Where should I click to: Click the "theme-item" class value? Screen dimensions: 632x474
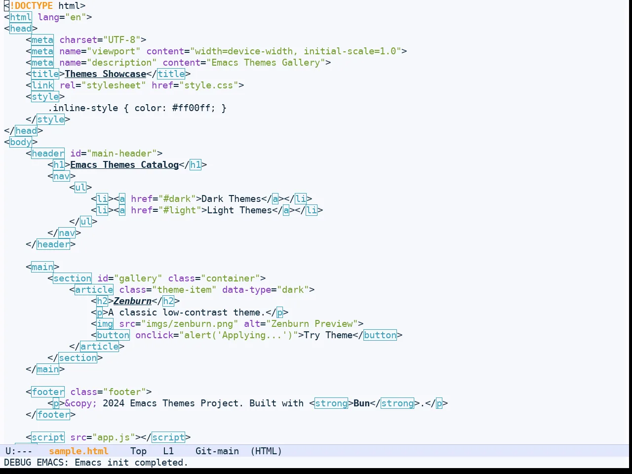pyautogui.click(x=185, y=290)
